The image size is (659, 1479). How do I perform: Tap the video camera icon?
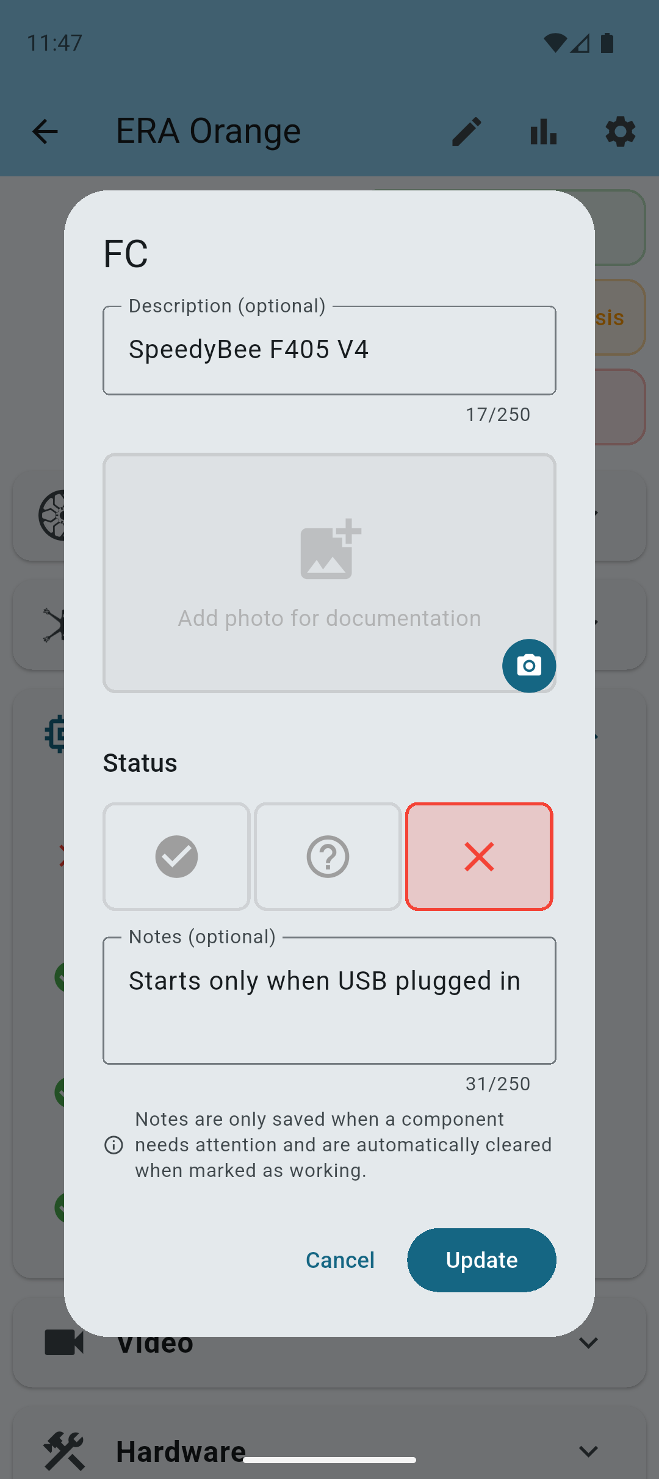click(63, 1342)
